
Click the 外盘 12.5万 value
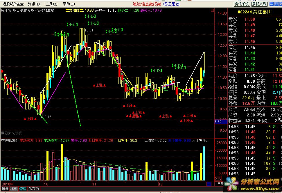[x=249, y=103]
